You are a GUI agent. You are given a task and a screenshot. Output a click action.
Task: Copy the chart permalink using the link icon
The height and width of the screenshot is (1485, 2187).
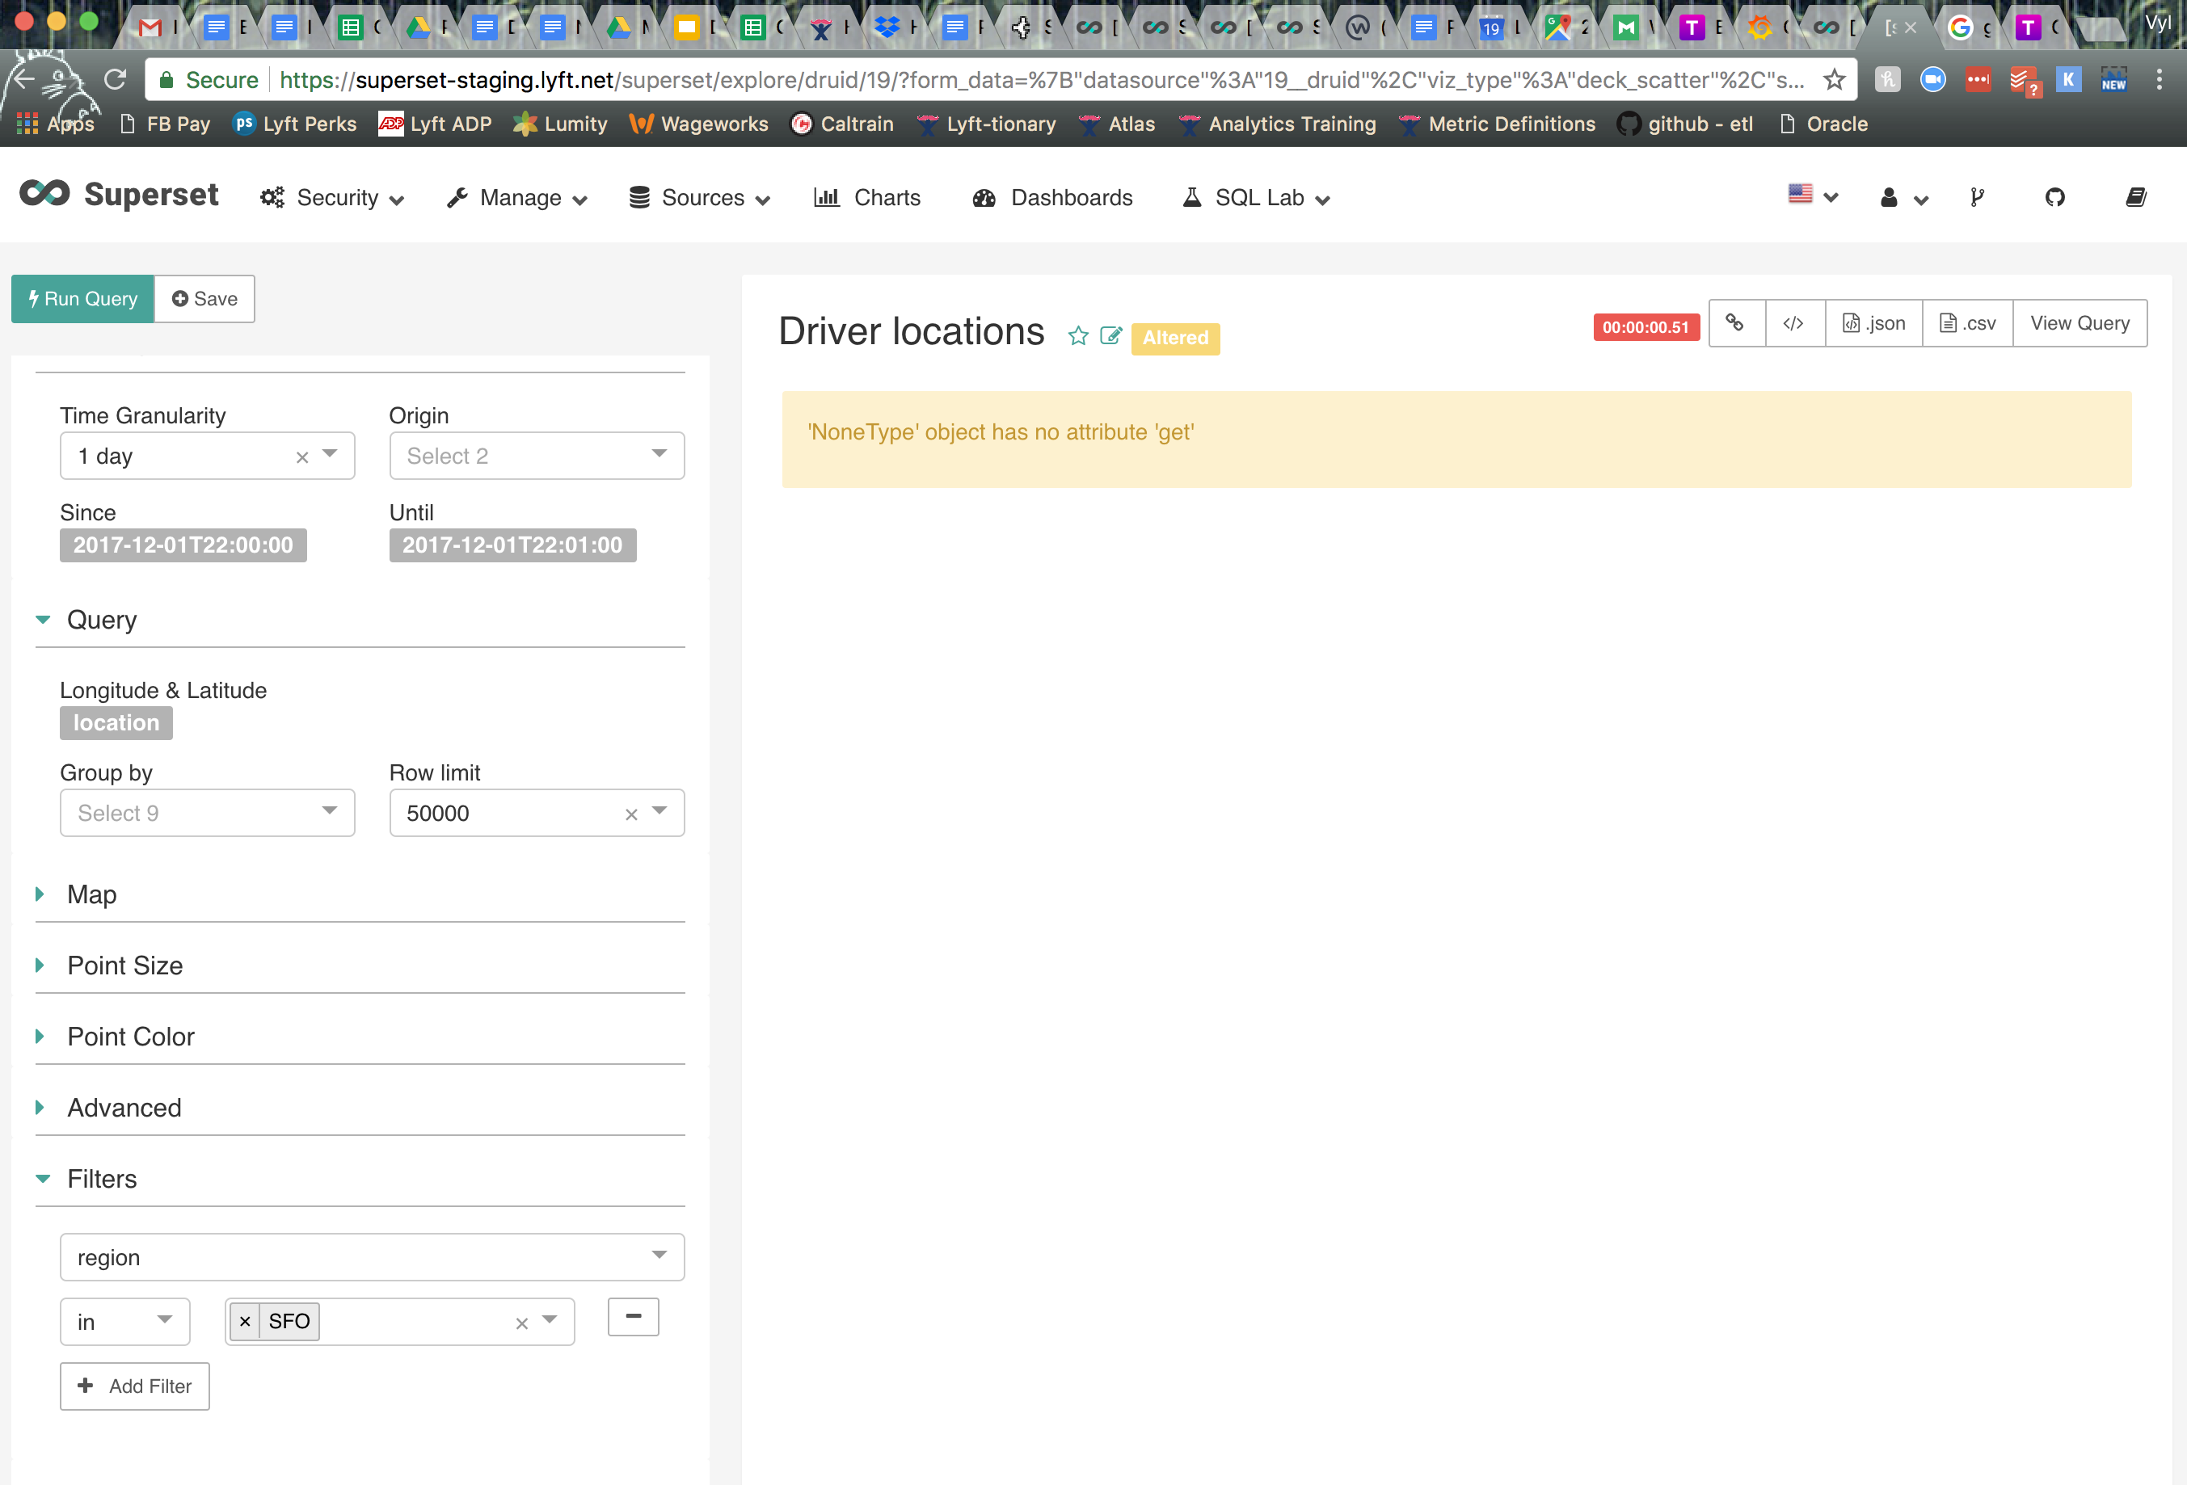[x=1734, y=322]
